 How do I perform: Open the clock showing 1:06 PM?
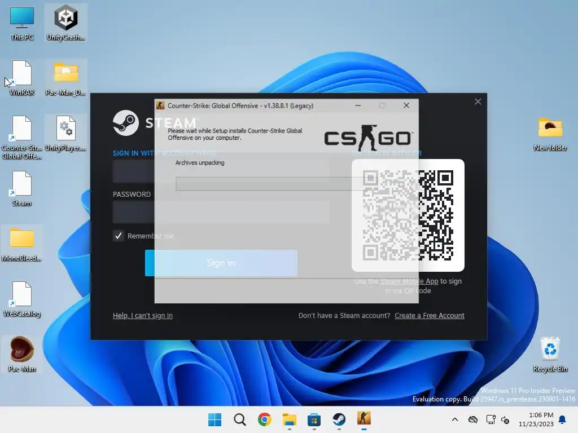[536, 419]
